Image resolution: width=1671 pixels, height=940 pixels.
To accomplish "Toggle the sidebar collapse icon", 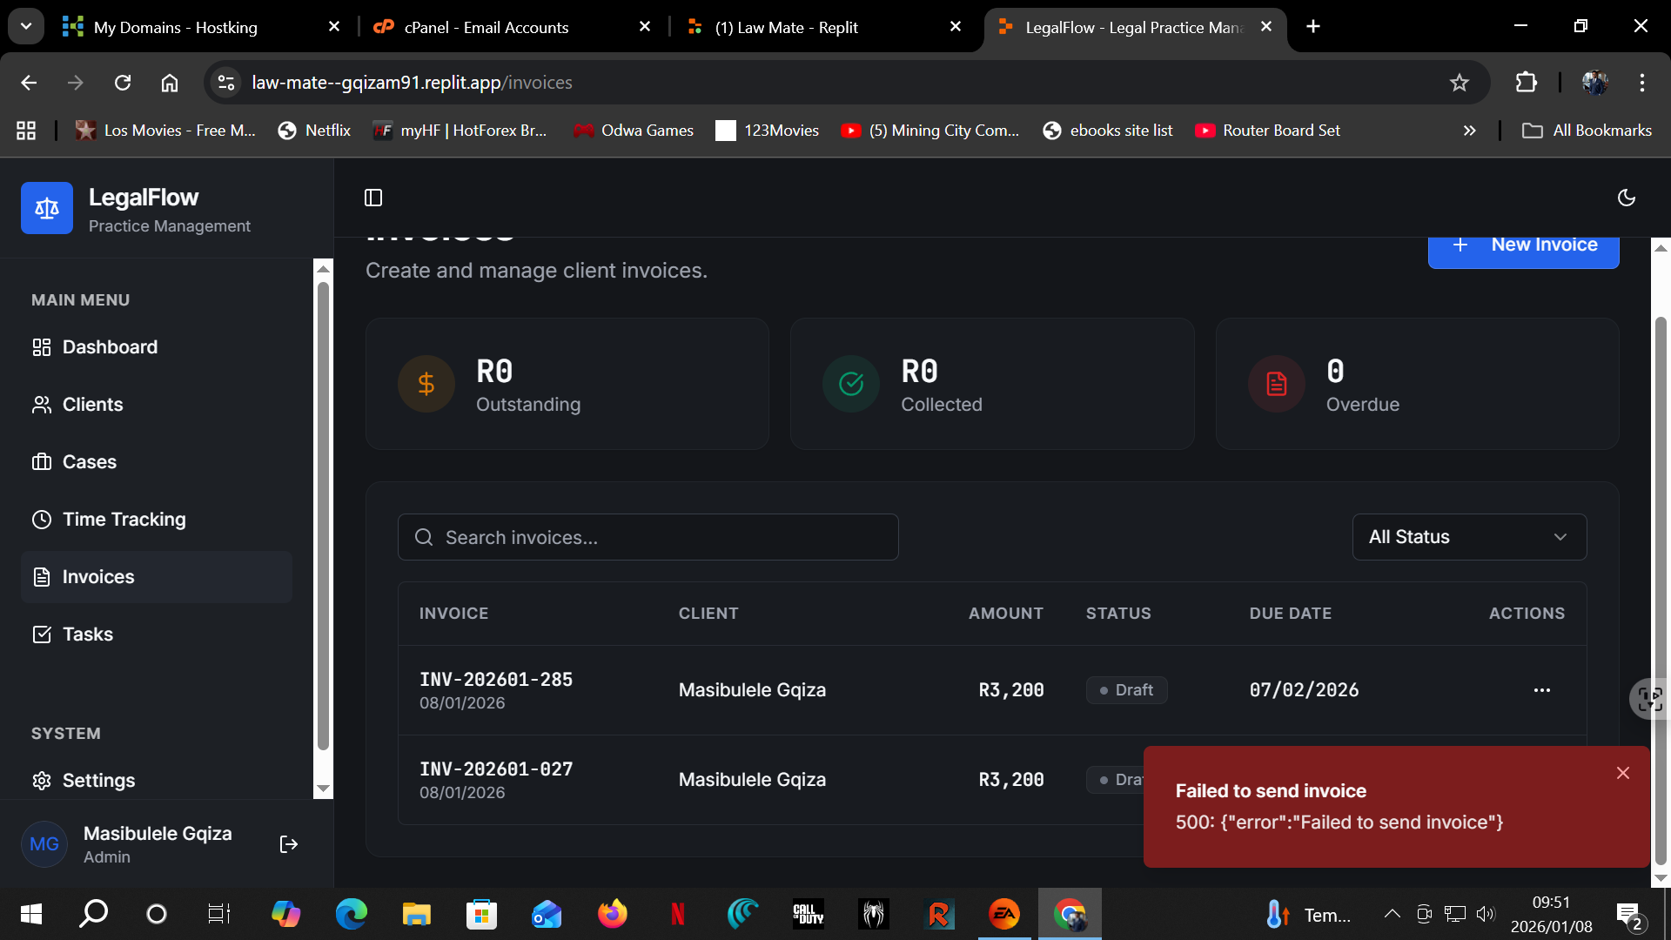I will tap(373, 198).
